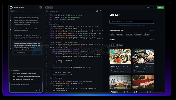Image resolution: width=176 pixels, height=100 pixels.
Task: Select the American category chip
Action: 129,34
